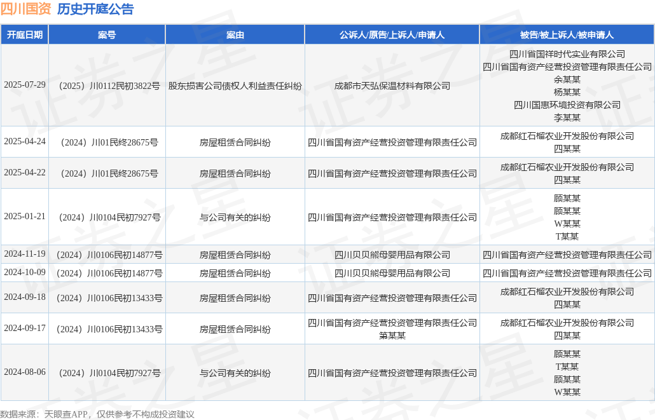Click case number "（2025）川0112民初3822号"
The width and height of the screenshot is (655, 420).
(x=107, y=86)
